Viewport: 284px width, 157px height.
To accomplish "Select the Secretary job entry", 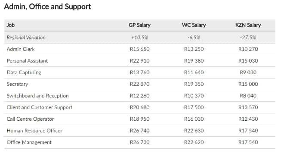I will coord(17,84).
